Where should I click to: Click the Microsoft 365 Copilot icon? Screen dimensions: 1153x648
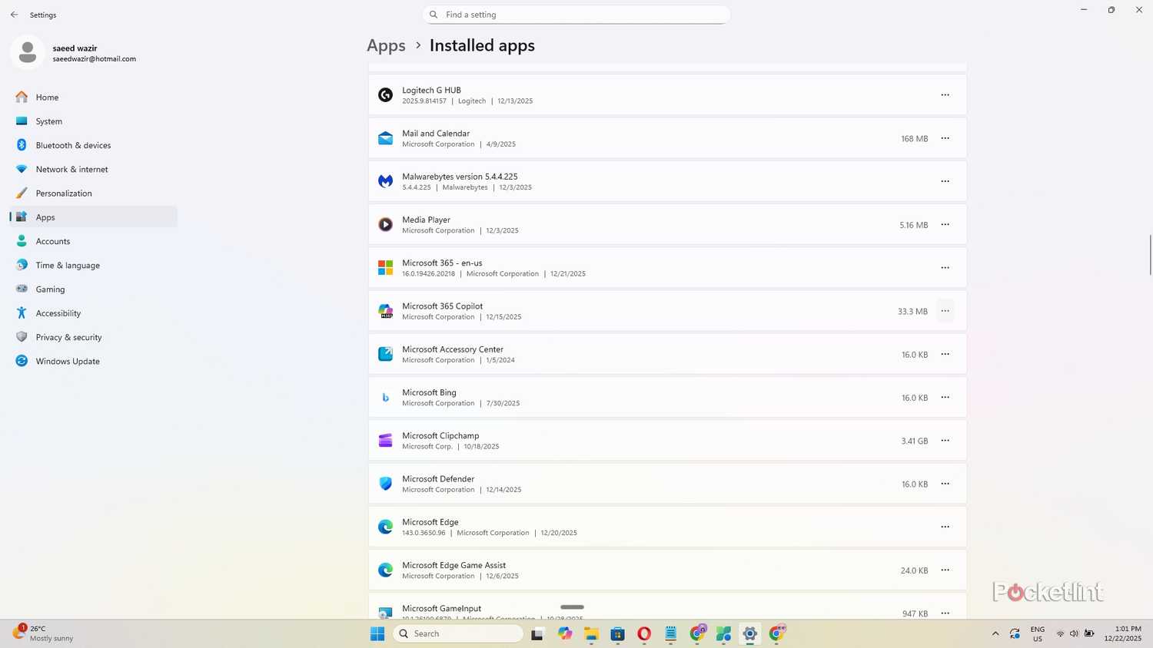click(x=385, y=311)
